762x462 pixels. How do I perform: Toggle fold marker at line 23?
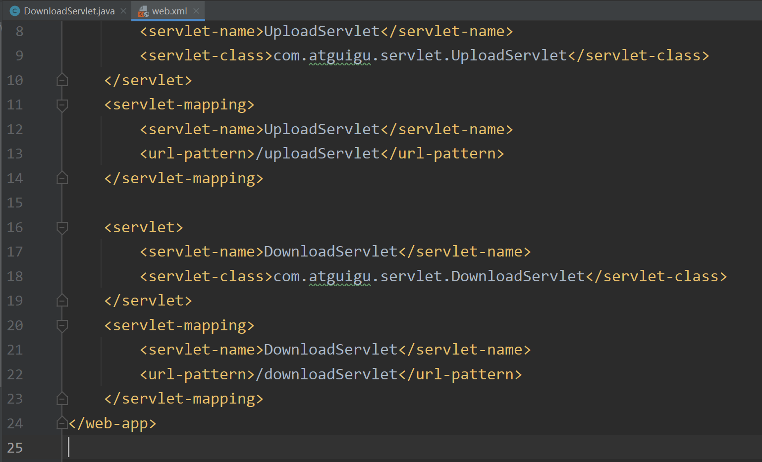pyautogui.click(x=62, y=399)
